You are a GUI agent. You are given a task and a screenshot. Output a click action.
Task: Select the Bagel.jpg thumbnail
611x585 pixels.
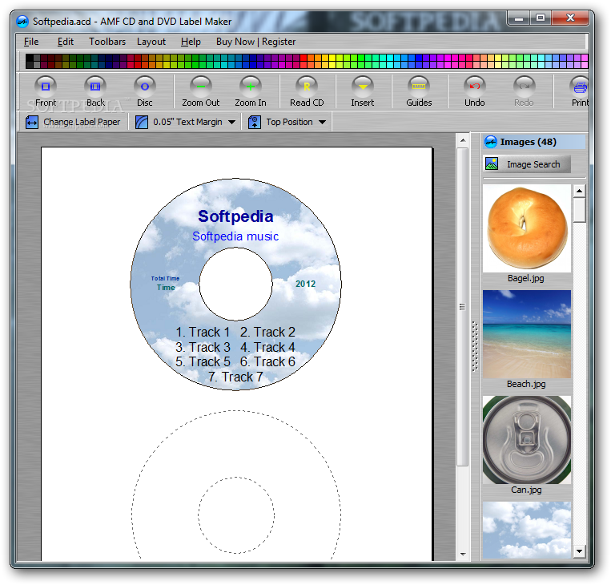point(526,228)
